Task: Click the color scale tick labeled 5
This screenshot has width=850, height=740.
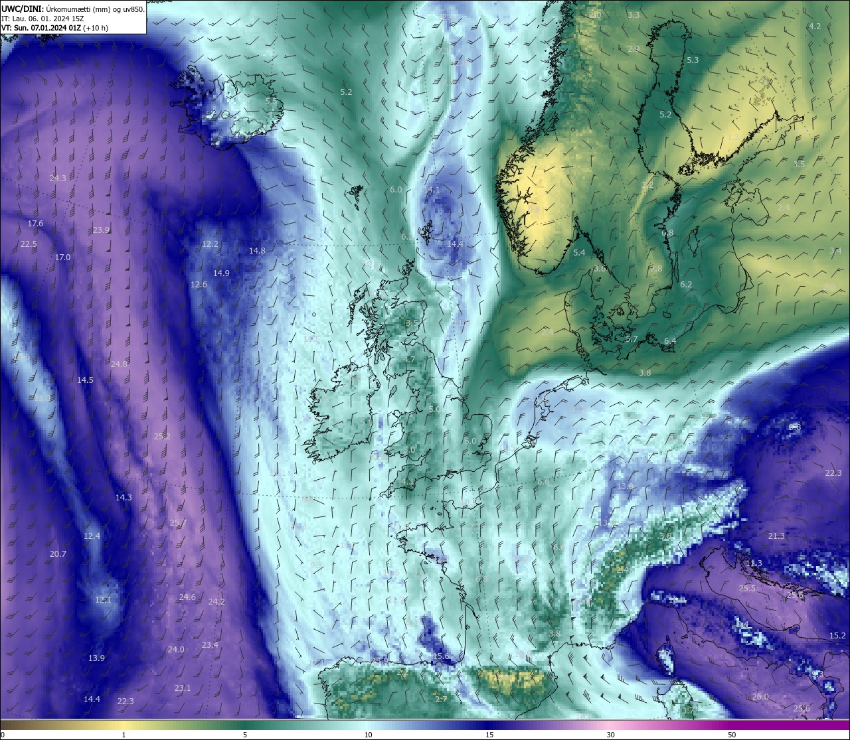Action: (x=245, y=735)
